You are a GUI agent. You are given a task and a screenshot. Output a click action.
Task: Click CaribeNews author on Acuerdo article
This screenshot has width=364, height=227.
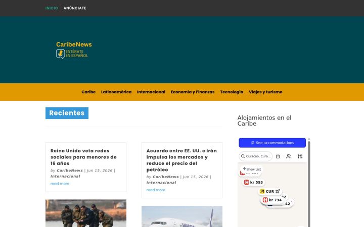(x=166, y=177)
